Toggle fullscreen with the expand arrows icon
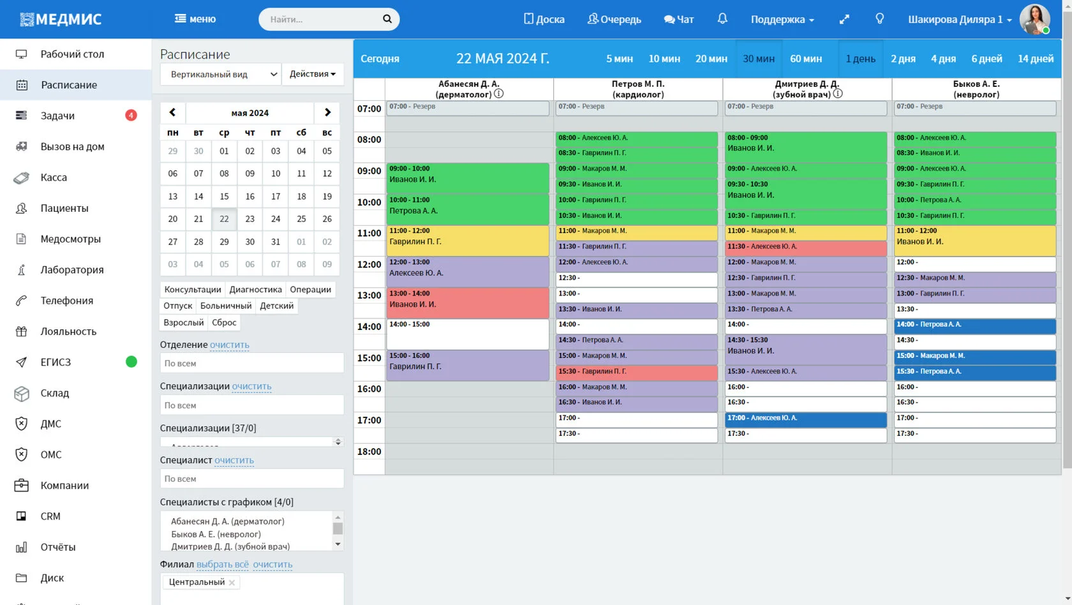The height and width of the screenshot is (605, 1072). click(x=844, y=19)
